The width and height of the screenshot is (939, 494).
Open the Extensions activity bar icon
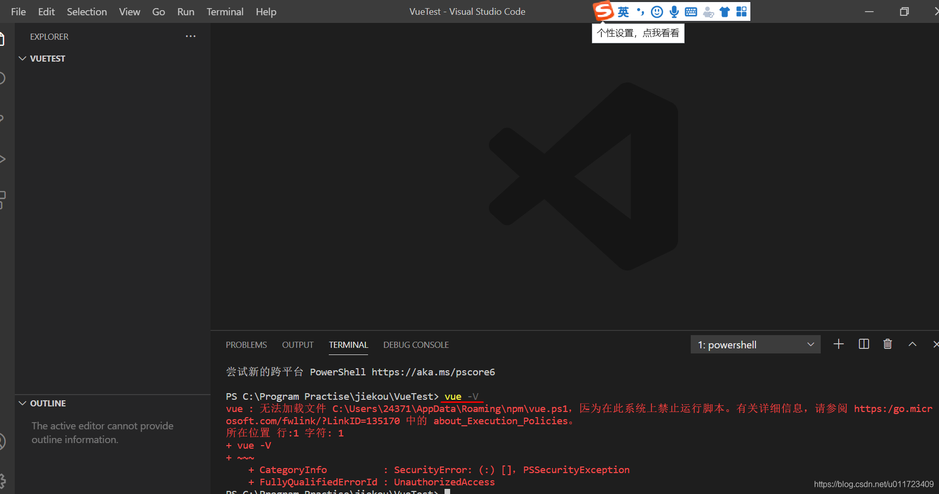[2, 199]
